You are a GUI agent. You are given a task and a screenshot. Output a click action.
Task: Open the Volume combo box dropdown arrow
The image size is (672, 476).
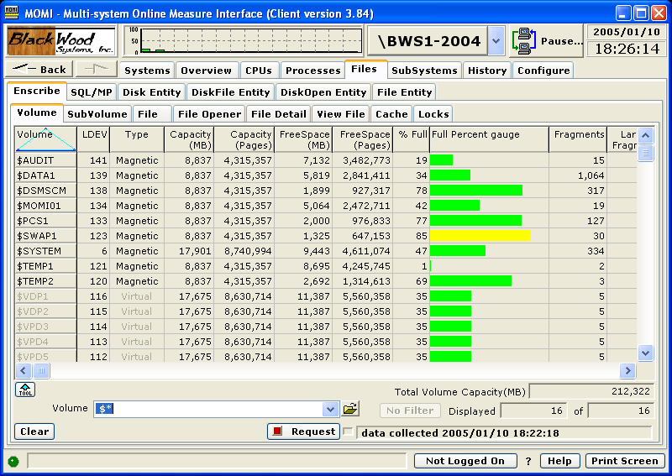[330, 409]
